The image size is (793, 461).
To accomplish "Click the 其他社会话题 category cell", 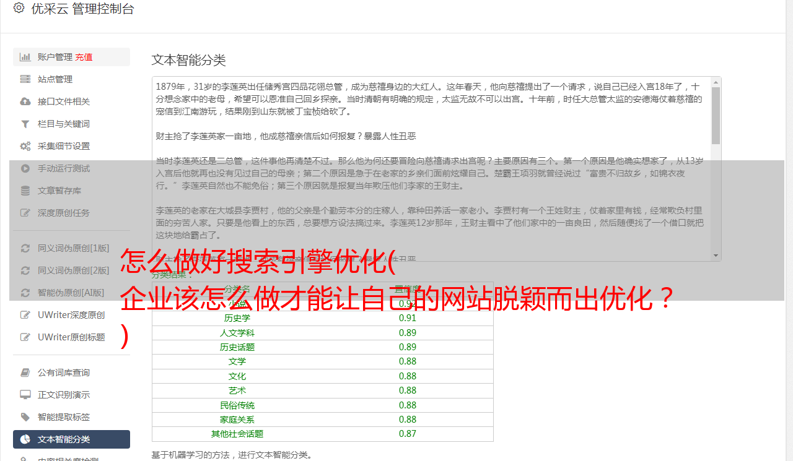I will [x=237, y=434].
